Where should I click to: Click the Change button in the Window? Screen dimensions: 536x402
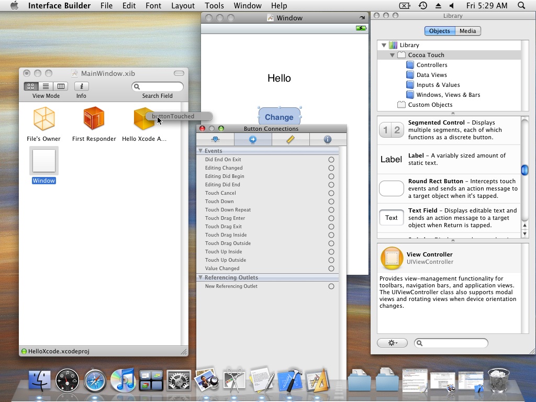(280, 117)
